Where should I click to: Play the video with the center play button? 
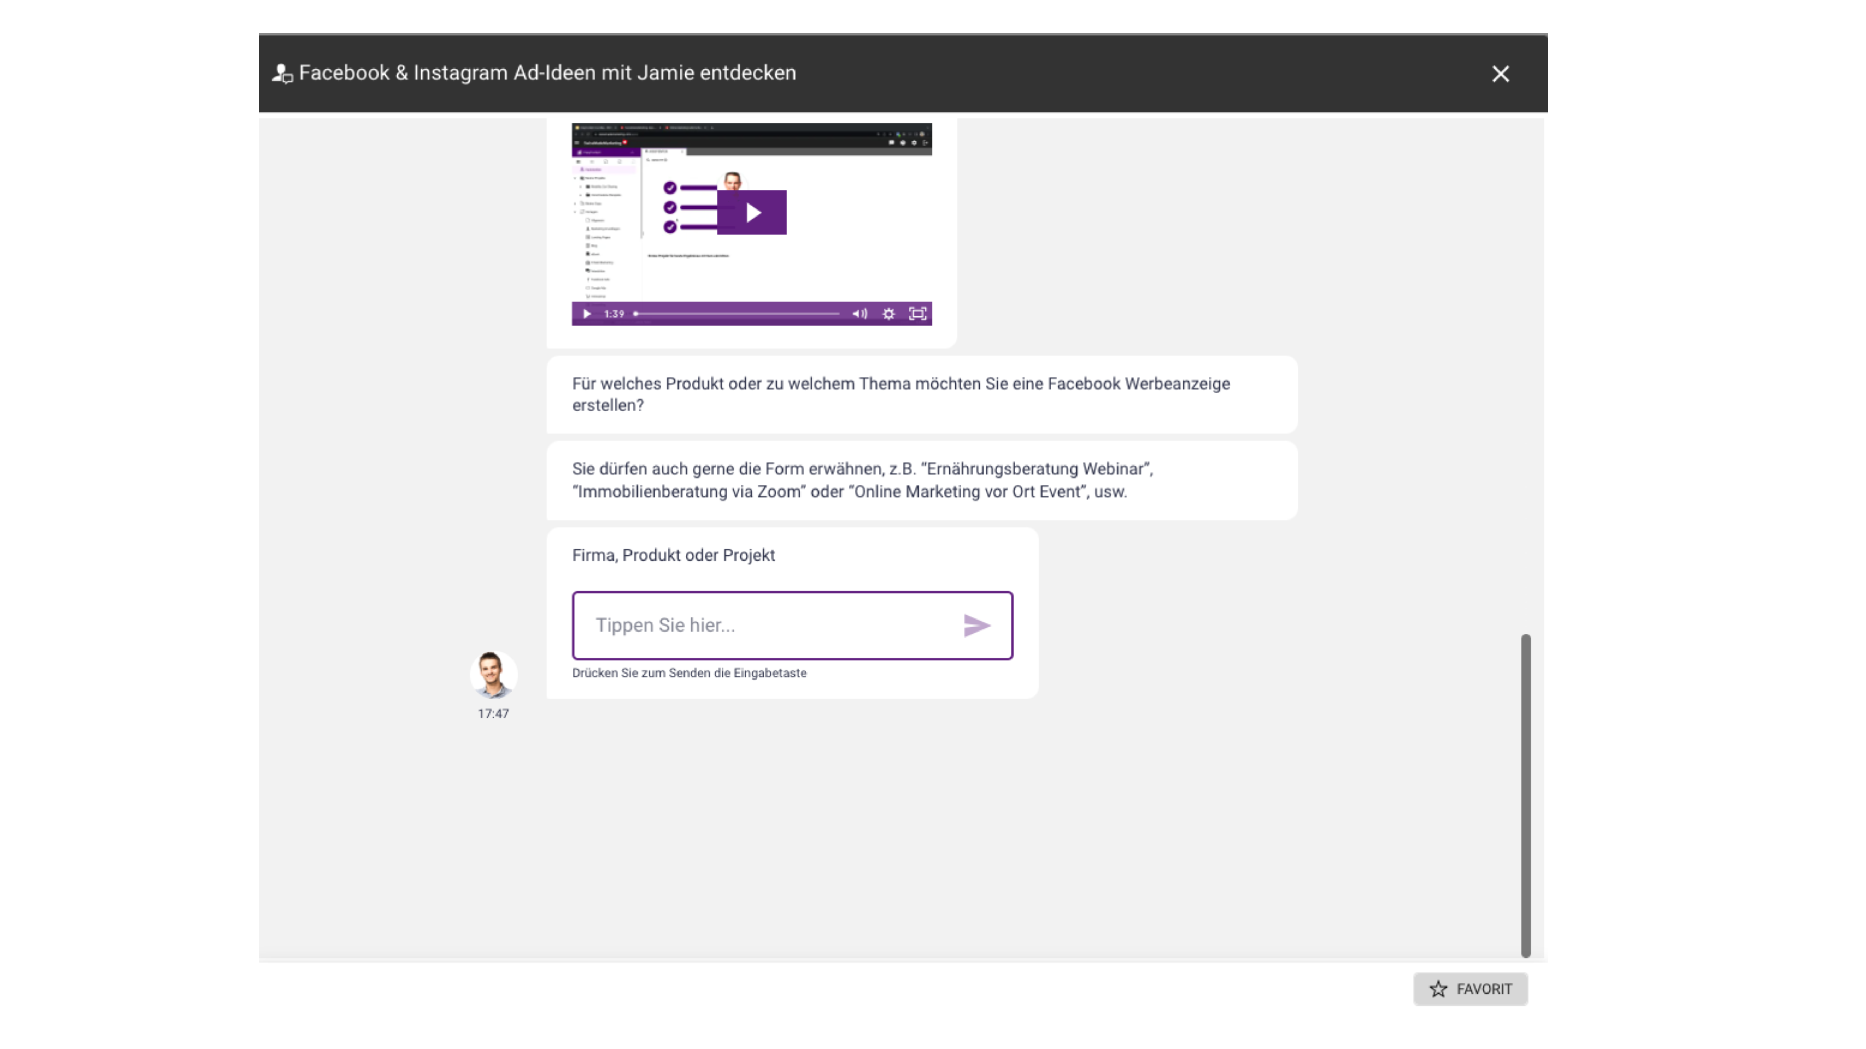(752, 212)
